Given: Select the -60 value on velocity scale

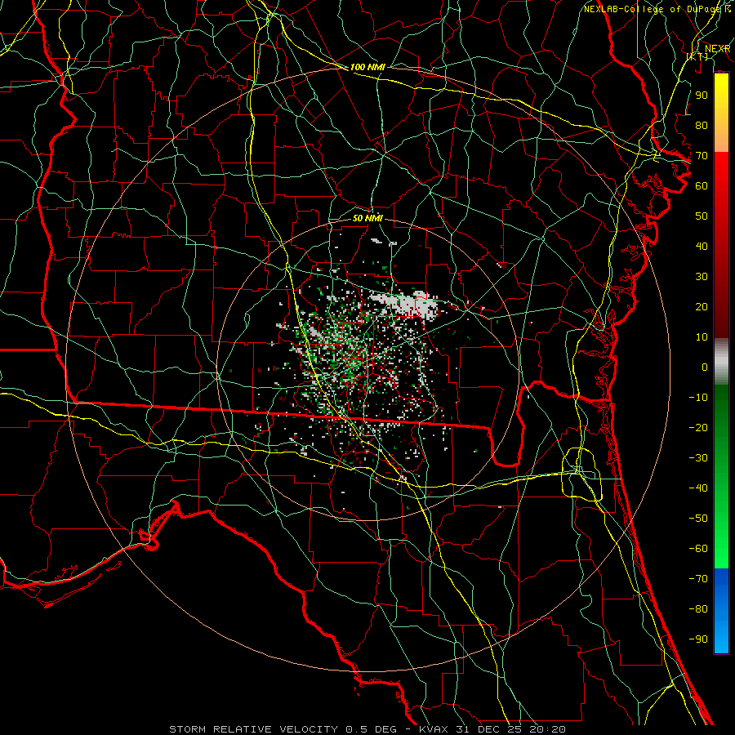Looking at the screenshot, I should [698, 549].
